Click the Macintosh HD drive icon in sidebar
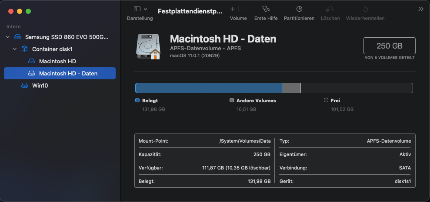Viewport: 430px width, 202px height. [x=32, y=61]
